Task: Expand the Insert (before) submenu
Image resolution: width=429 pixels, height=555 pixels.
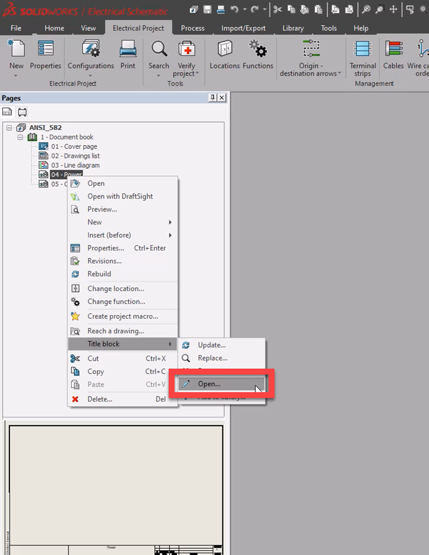Action: tap(123, 235)
